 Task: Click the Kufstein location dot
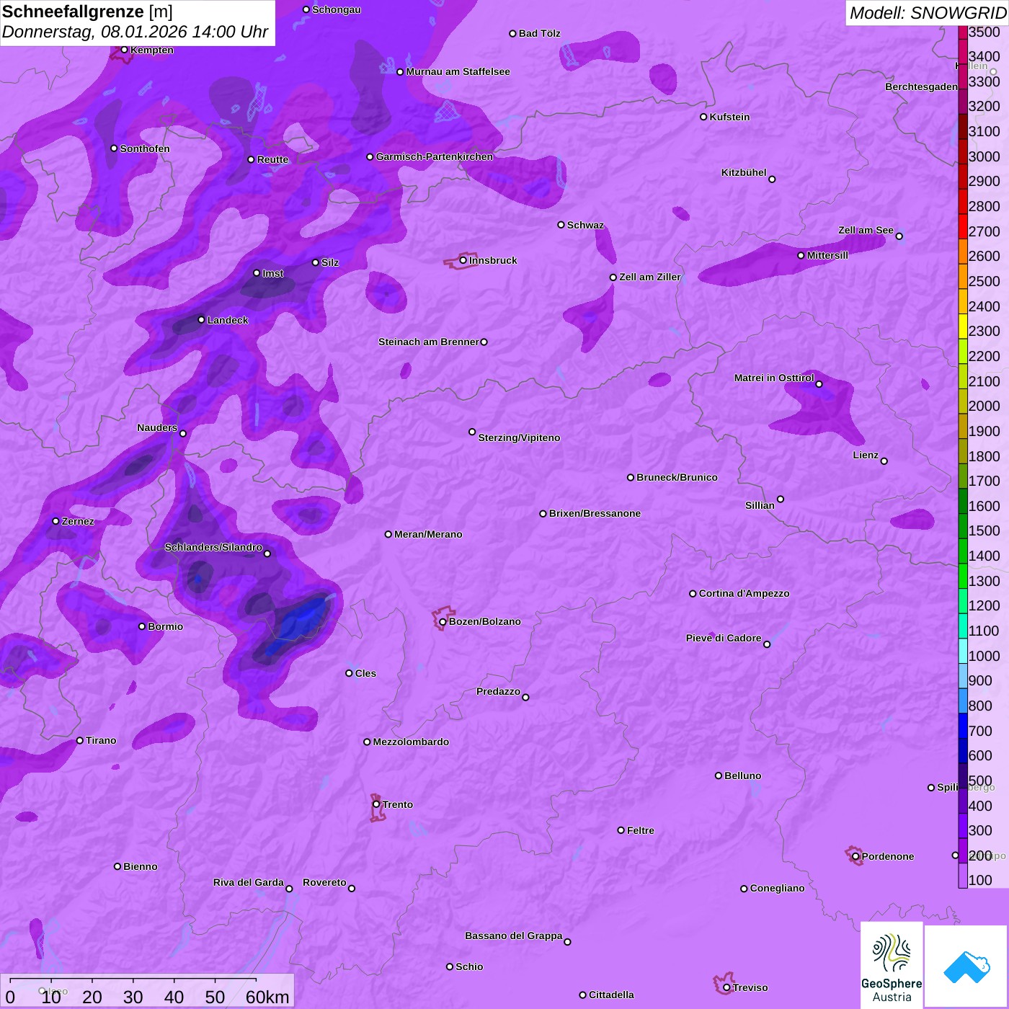703,117
